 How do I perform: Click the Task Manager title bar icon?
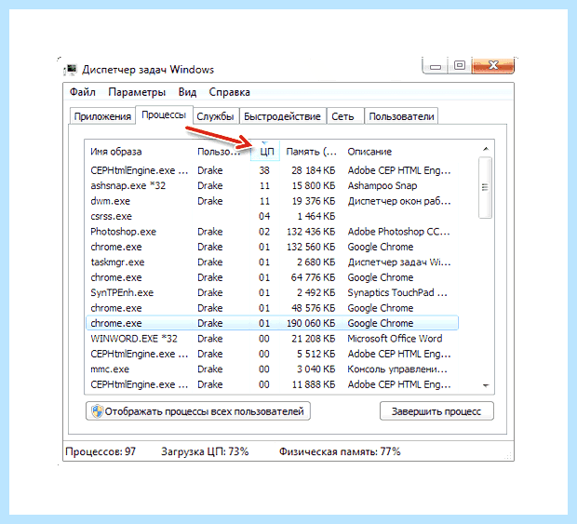71,69
